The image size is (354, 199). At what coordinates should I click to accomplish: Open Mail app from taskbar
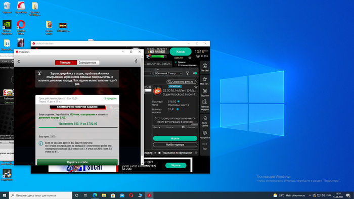122,195
